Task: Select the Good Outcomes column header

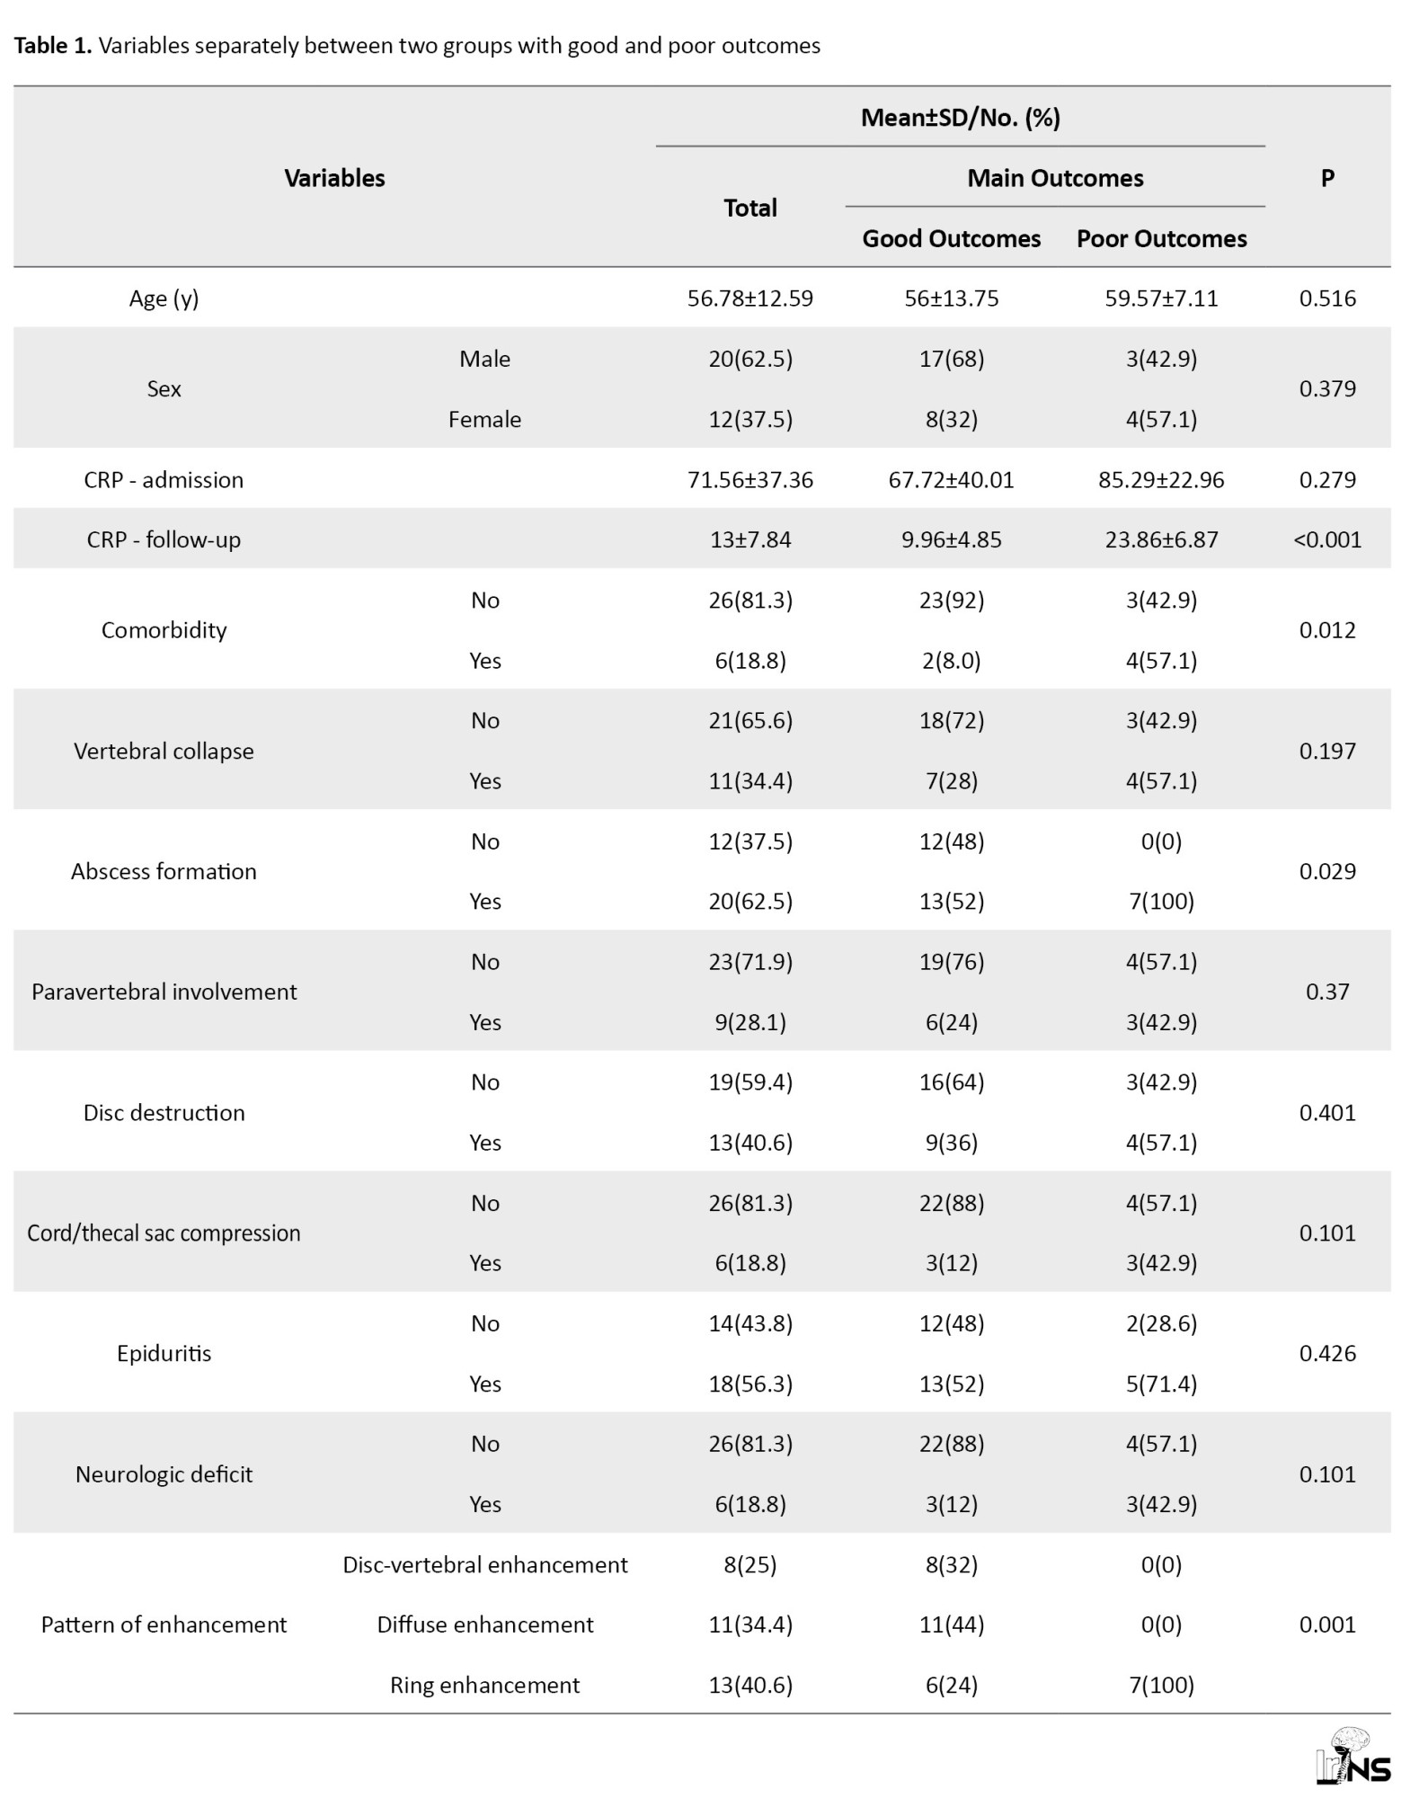Action: point(951,238)
